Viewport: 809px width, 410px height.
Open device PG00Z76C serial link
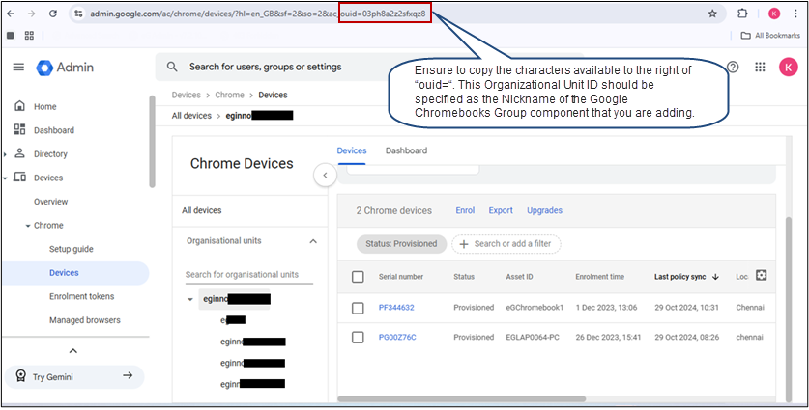[x=397, y=337]
